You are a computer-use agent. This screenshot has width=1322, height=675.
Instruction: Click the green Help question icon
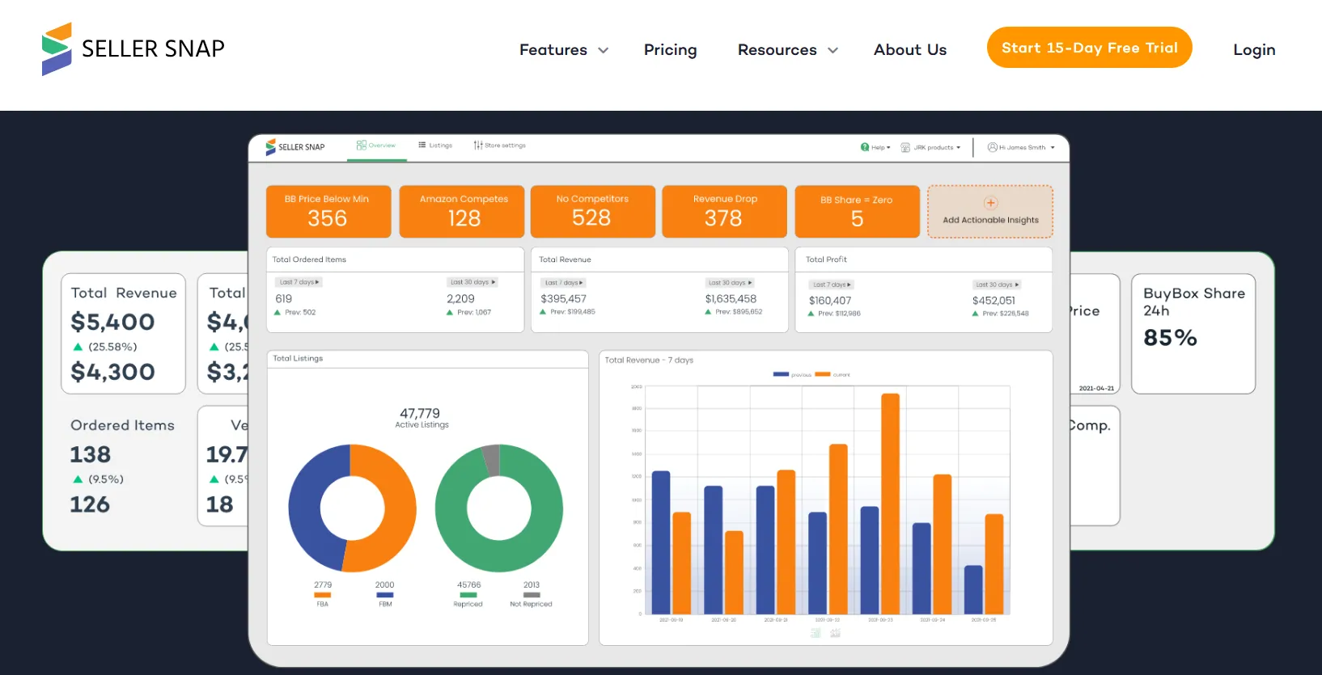865,147
